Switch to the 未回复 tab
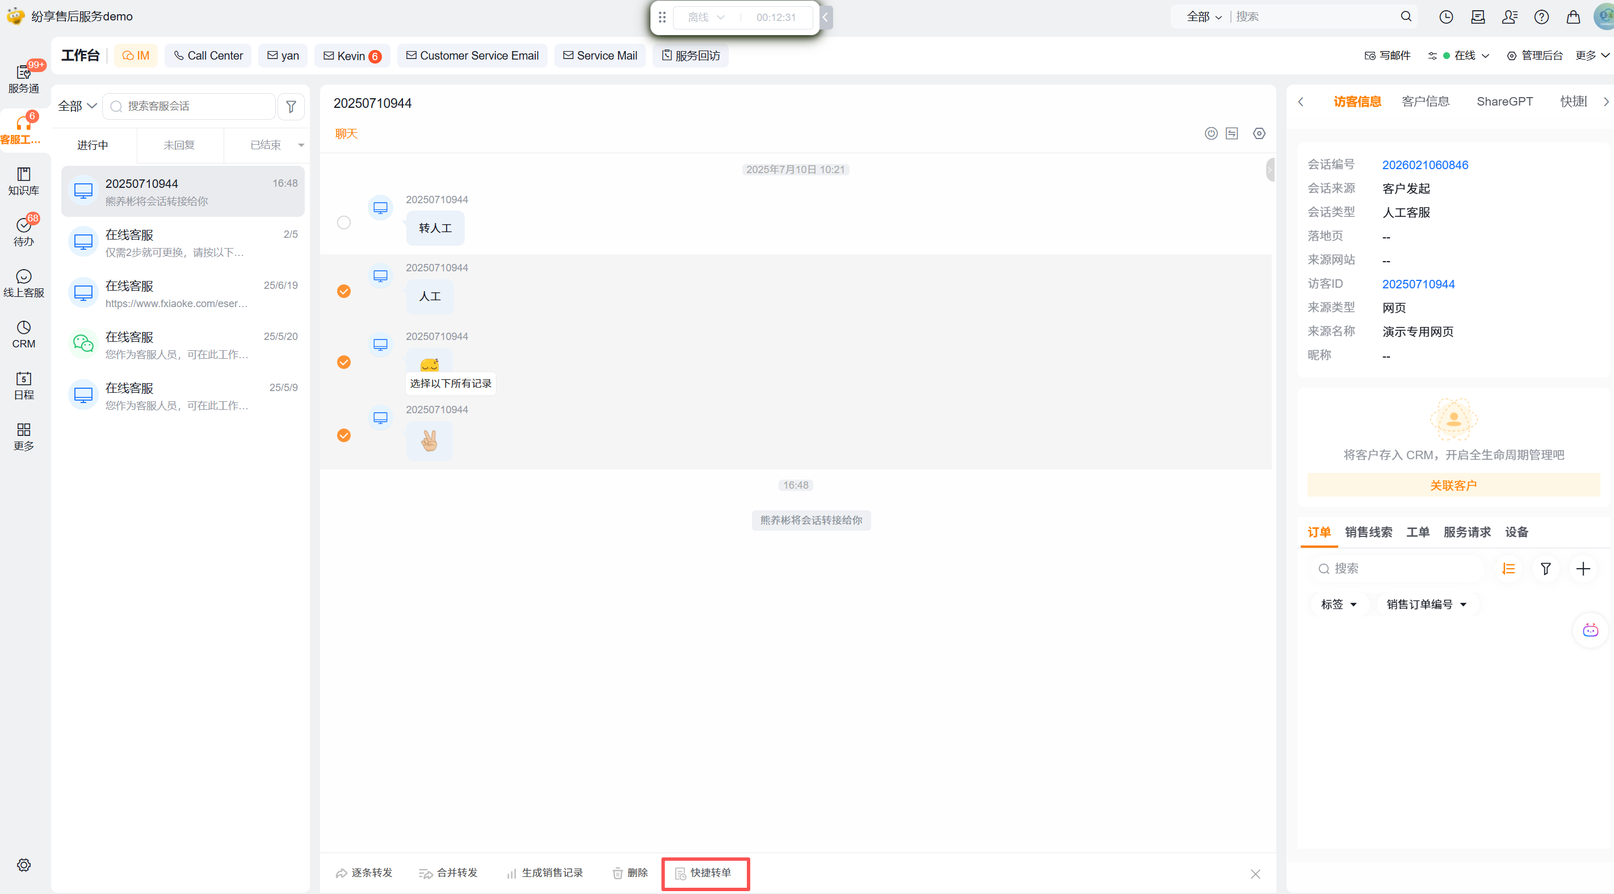The image size is (1614, 894). tap(179, 145)
